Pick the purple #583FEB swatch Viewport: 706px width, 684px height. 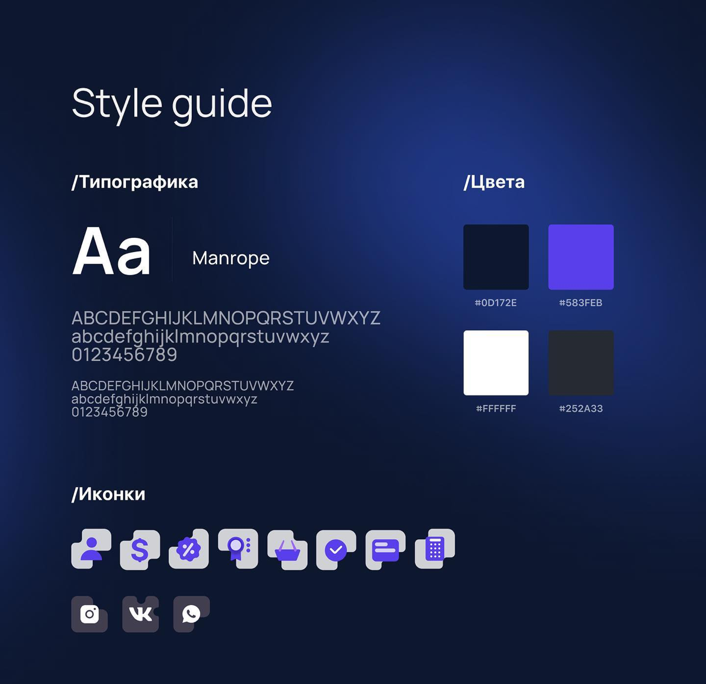581,257
